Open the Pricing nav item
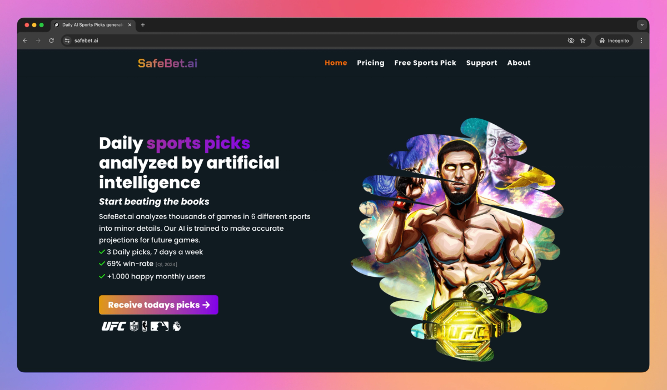The width and height of the screenshot is (667, 390). pyautogui.click(x=371, y=63)
